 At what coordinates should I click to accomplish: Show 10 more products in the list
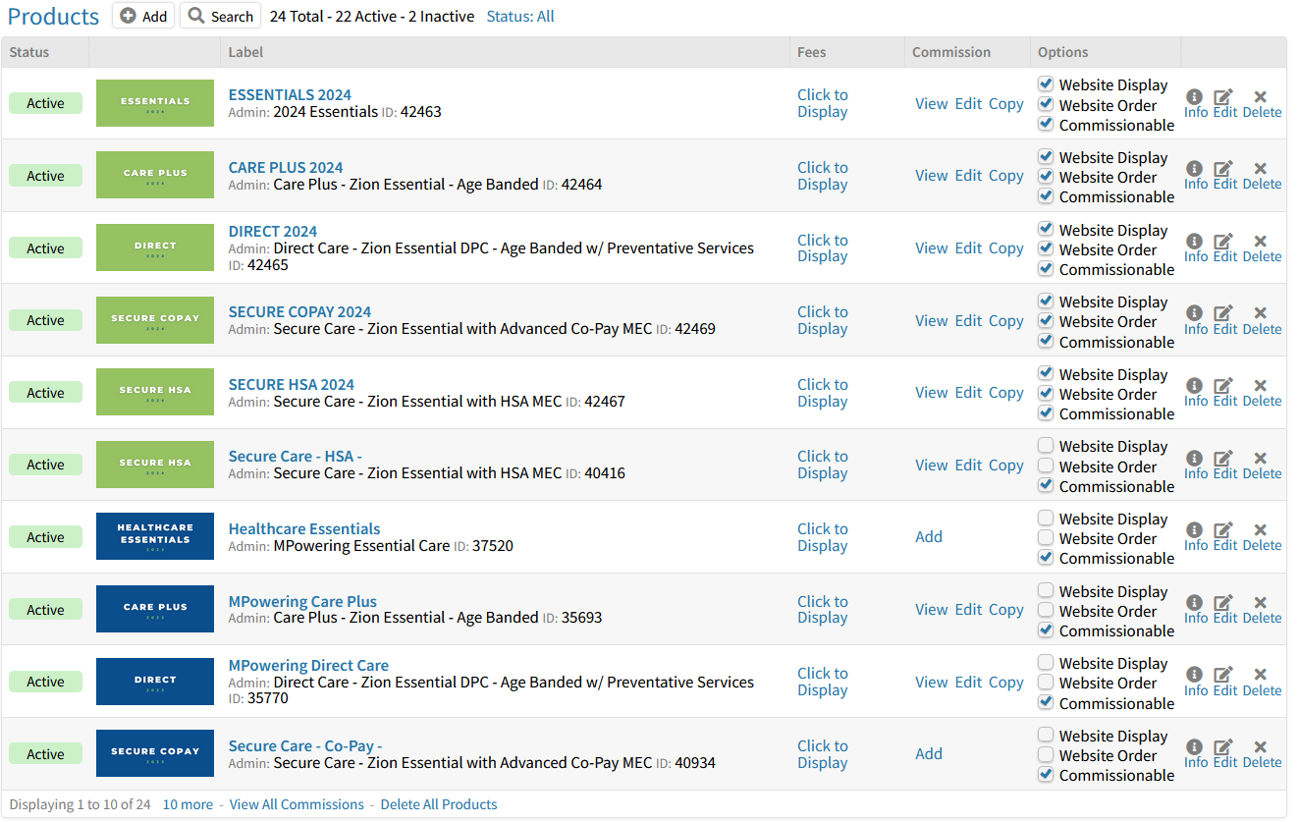point(188,804)
